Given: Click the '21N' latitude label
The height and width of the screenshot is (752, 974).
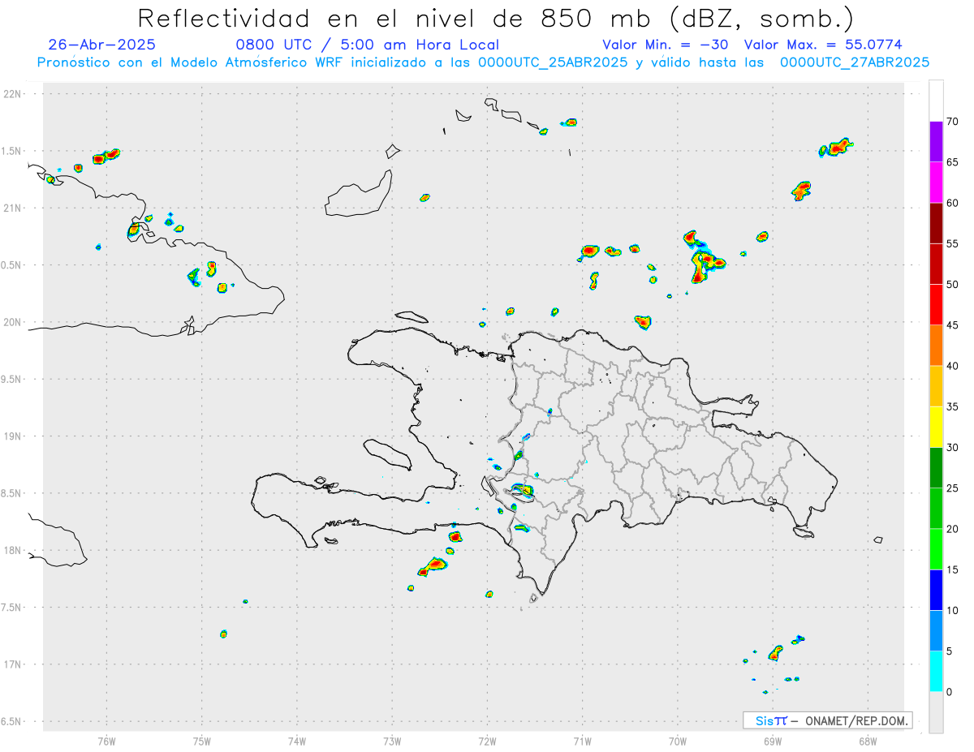Looking at the screenshot, I should pos(14,208).
